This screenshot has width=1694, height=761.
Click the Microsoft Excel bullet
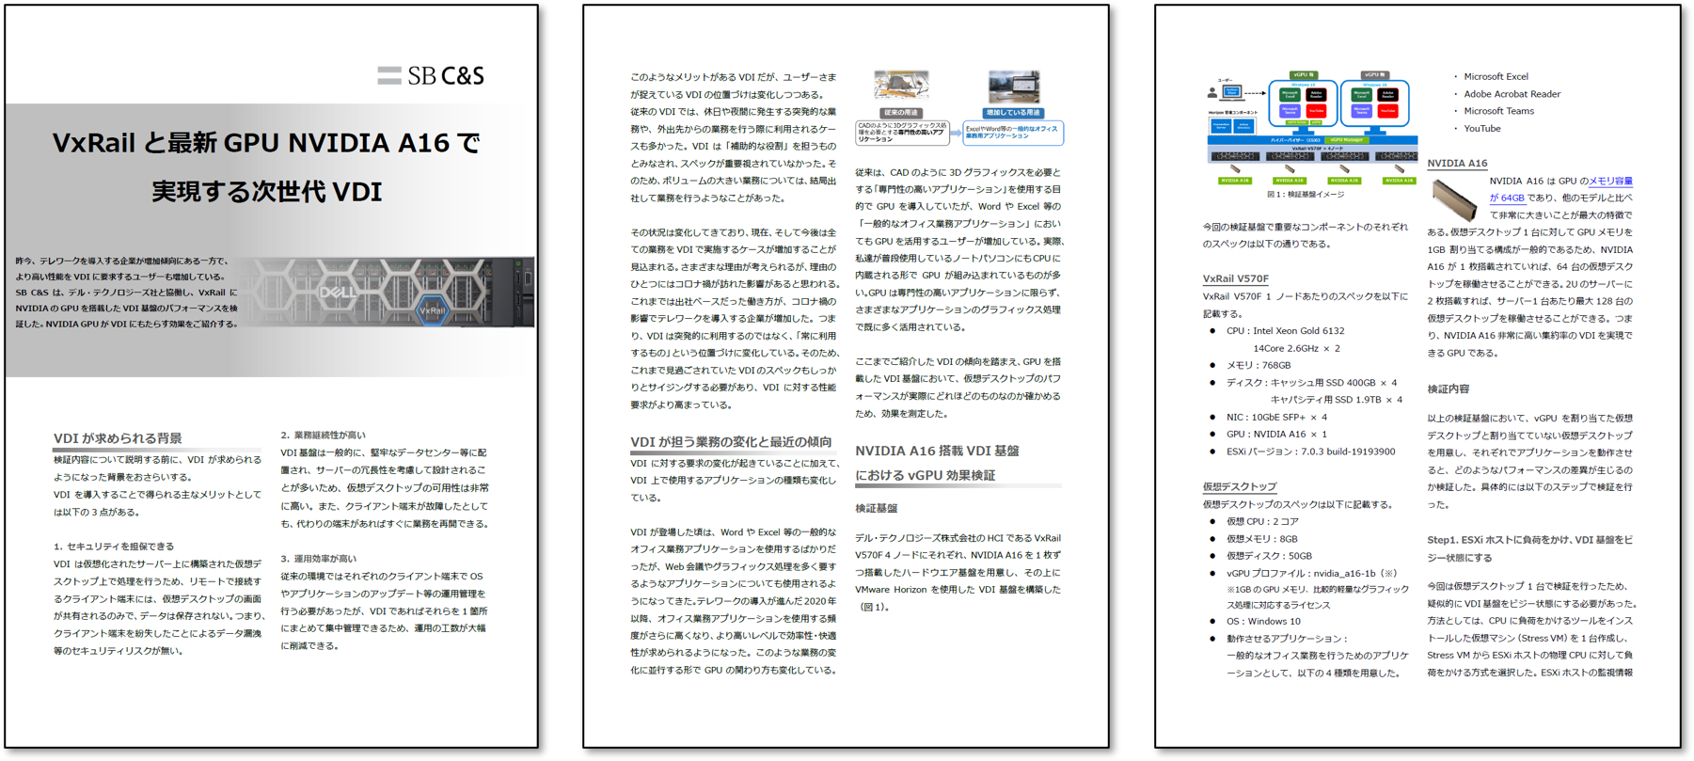(1496, 76)
